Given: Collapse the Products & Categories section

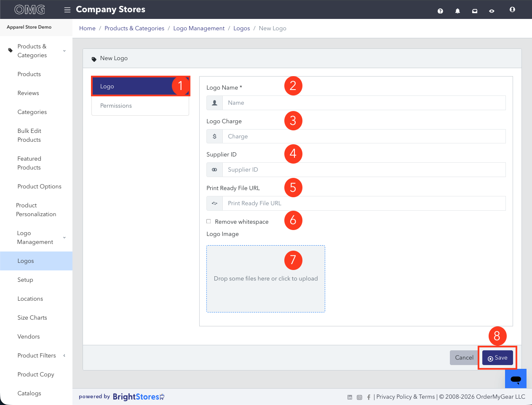Looking at the screenshot, I should [36, 51].
